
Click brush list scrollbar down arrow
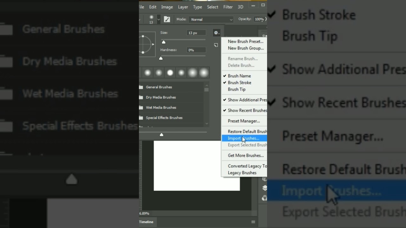[x=207, y=123]
